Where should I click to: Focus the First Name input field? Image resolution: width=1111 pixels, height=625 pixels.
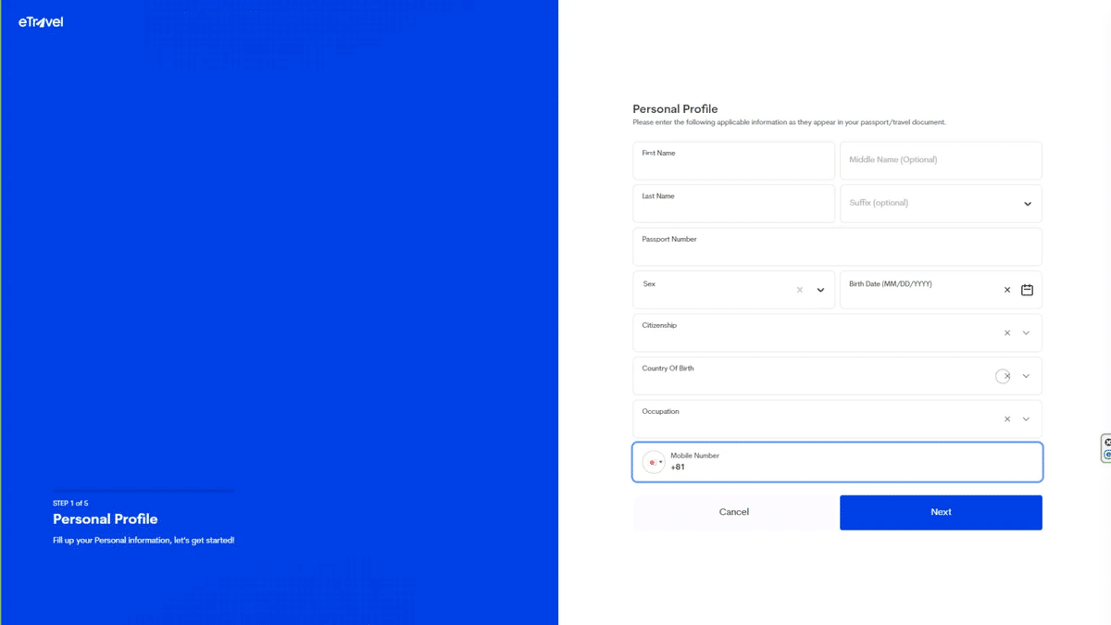(x=734, y=160)
